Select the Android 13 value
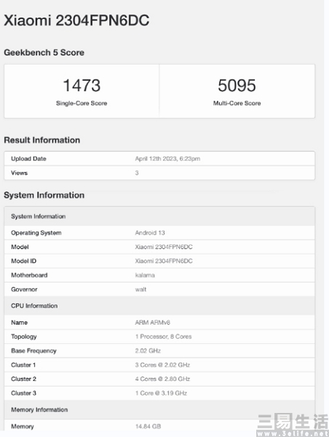329x437 pixels. point(150,233)
